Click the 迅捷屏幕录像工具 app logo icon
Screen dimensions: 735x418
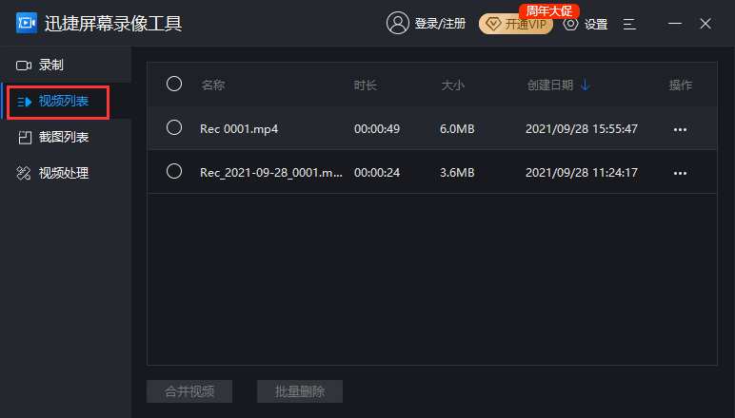26,23
